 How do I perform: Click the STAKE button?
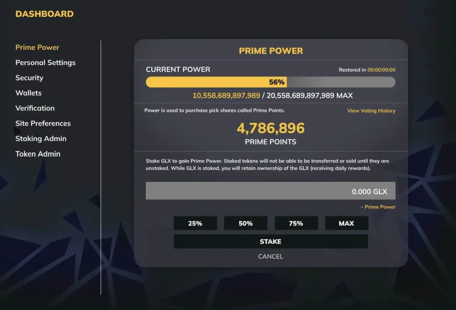point(271,242)
